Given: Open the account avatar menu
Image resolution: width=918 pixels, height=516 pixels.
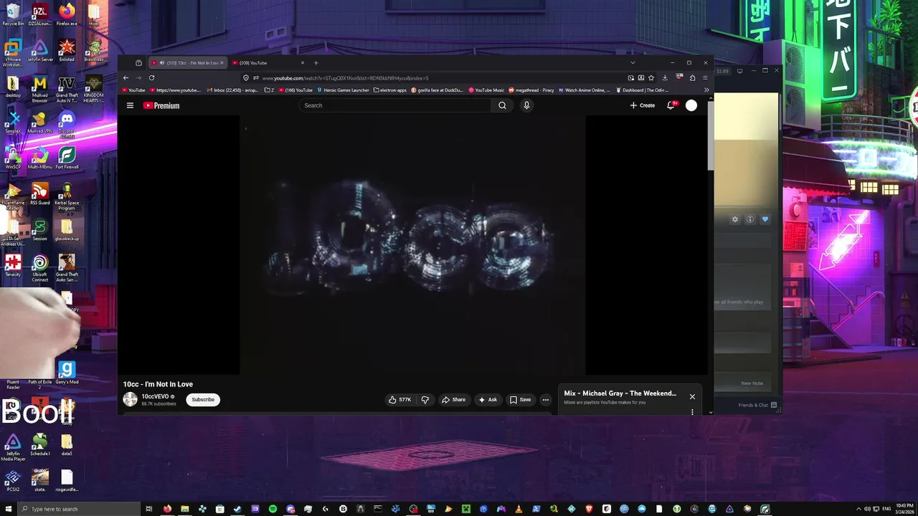Looking at the screenshot, I should 691,105.
